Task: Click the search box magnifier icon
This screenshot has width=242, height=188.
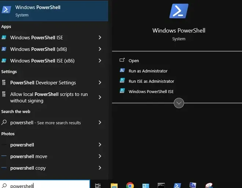Action: [4, 185]
